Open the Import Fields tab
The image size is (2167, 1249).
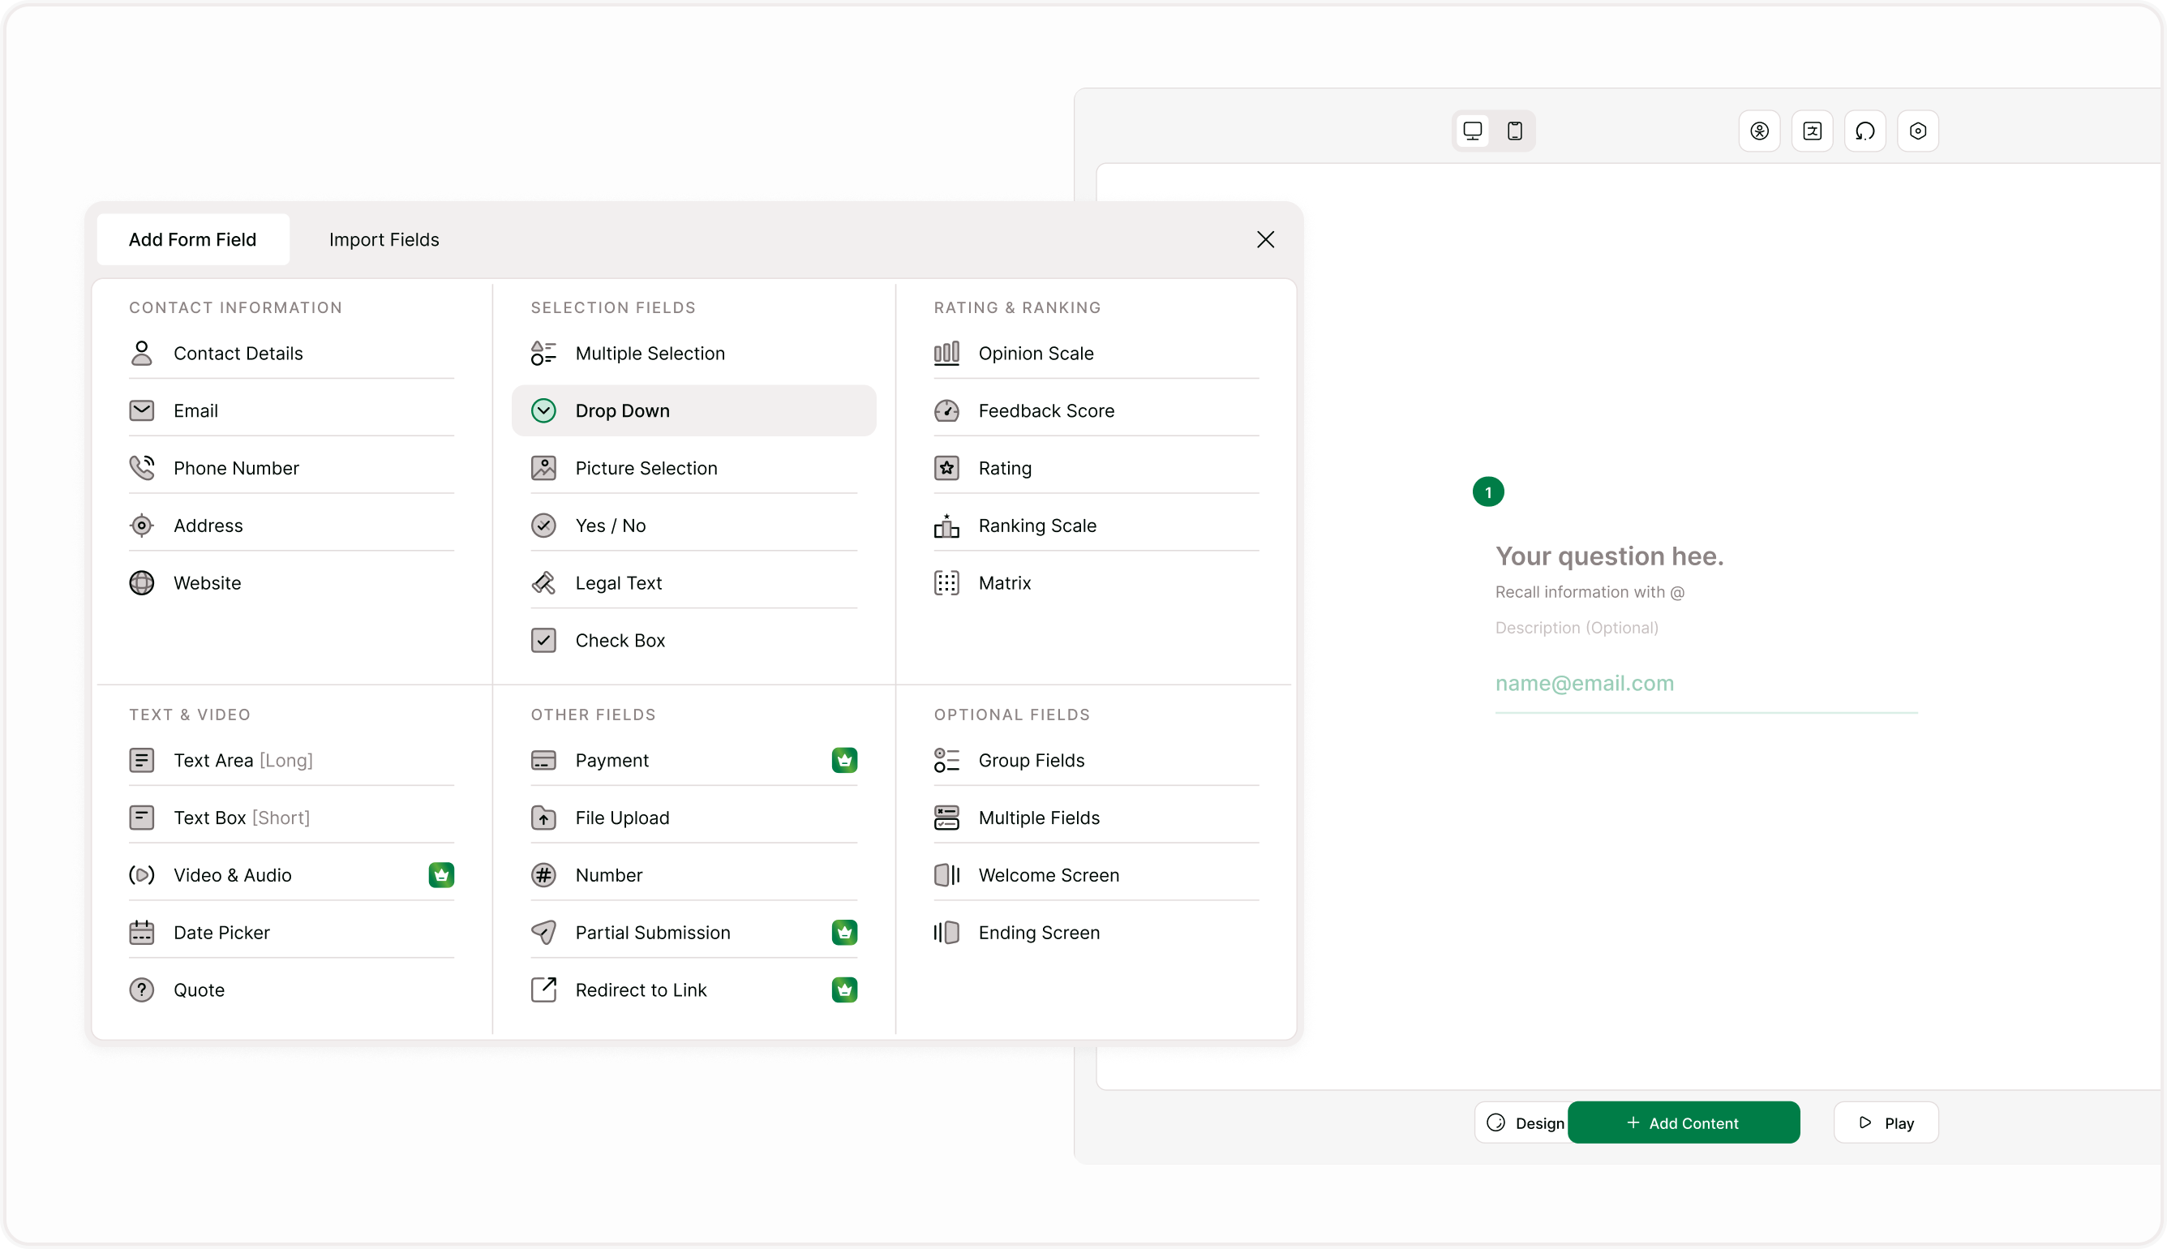tap(384, 239)
